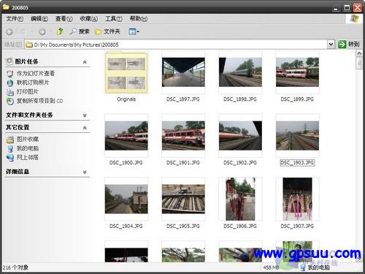
Task: Open My Pictures (图片收藏) link
Action: pos(28,140)
